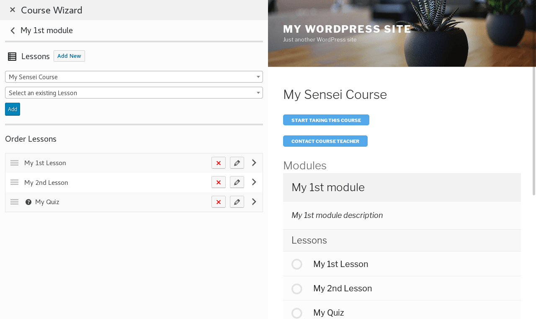Open the My Sensei Course dropdown

(x=134, y=77)
